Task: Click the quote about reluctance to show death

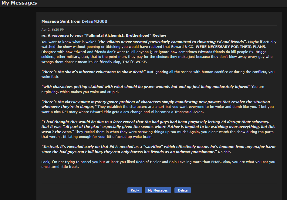Action: coord(93,72)
